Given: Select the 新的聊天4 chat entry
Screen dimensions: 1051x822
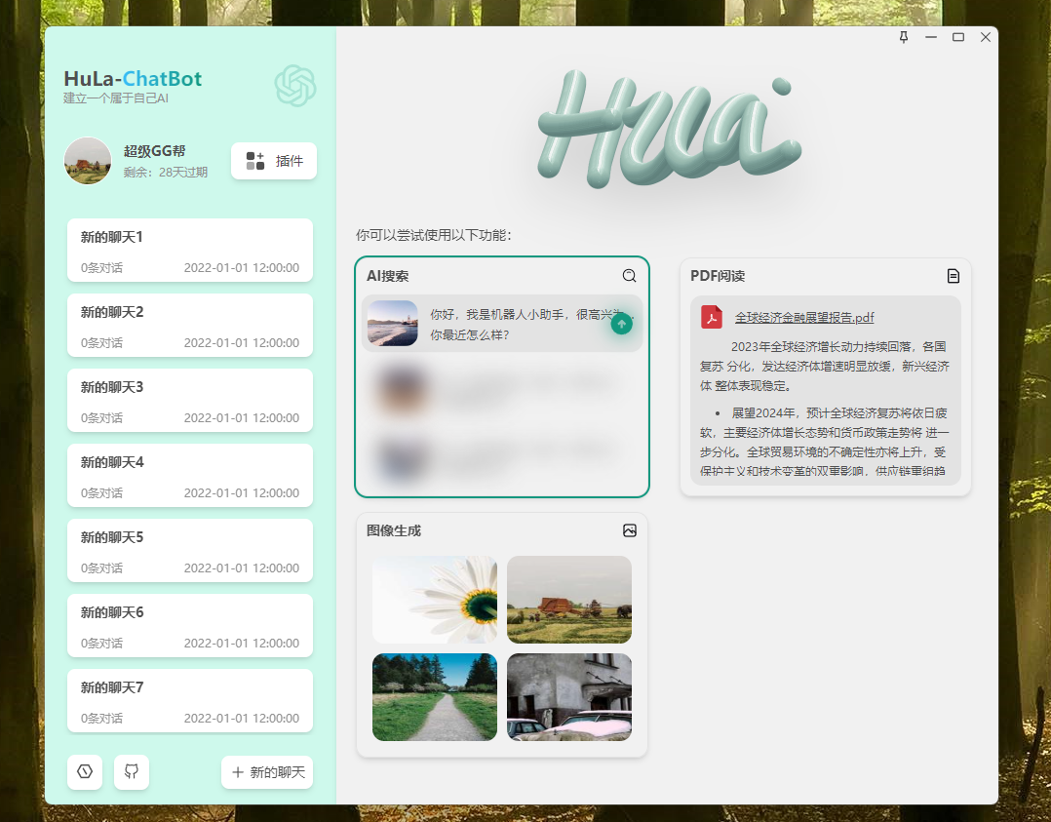Looking at the screenshot, I should [x=189, y=475].
